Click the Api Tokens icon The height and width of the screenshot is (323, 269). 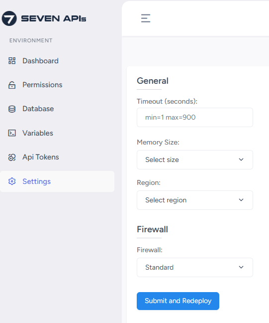pos(12,157)
